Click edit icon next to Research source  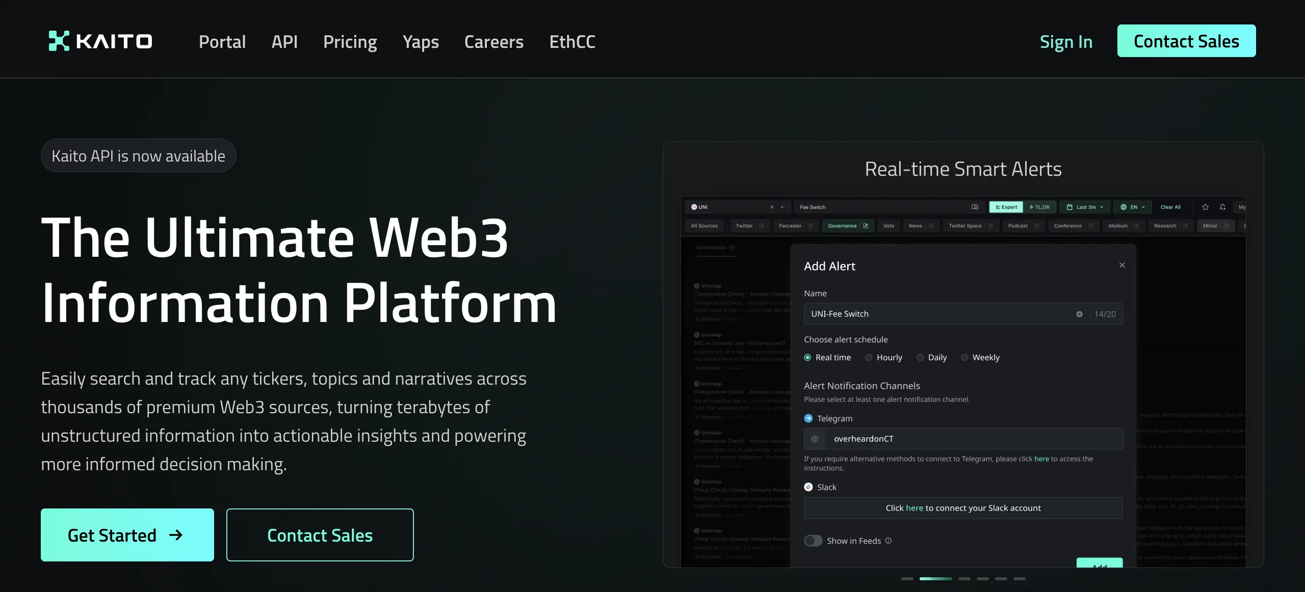click(x=1185, y=226)
